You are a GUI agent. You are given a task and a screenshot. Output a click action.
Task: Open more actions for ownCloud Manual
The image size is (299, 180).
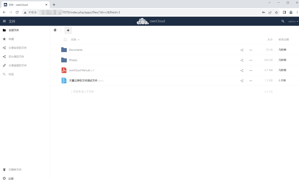pyautogui.click(x=251, y=70)
